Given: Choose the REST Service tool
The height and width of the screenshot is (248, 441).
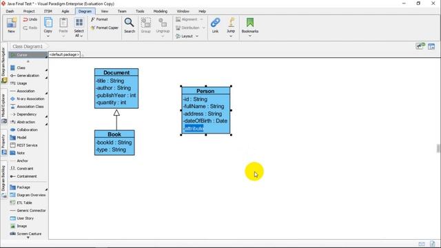Looking at the screenshot, I should 28,145.
